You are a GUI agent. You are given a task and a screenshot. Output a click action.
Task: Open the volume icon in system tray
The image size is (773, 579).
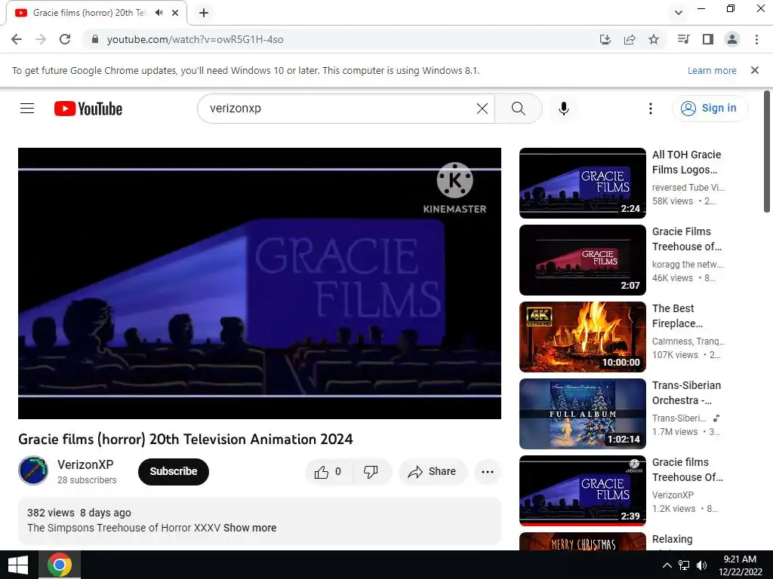click(701, 565)
